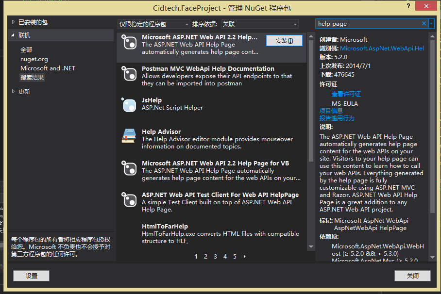Select Postman MVC WebApi Help Documentation package
The width and height of the screenshot is (441, 294).
pos(211,76)
